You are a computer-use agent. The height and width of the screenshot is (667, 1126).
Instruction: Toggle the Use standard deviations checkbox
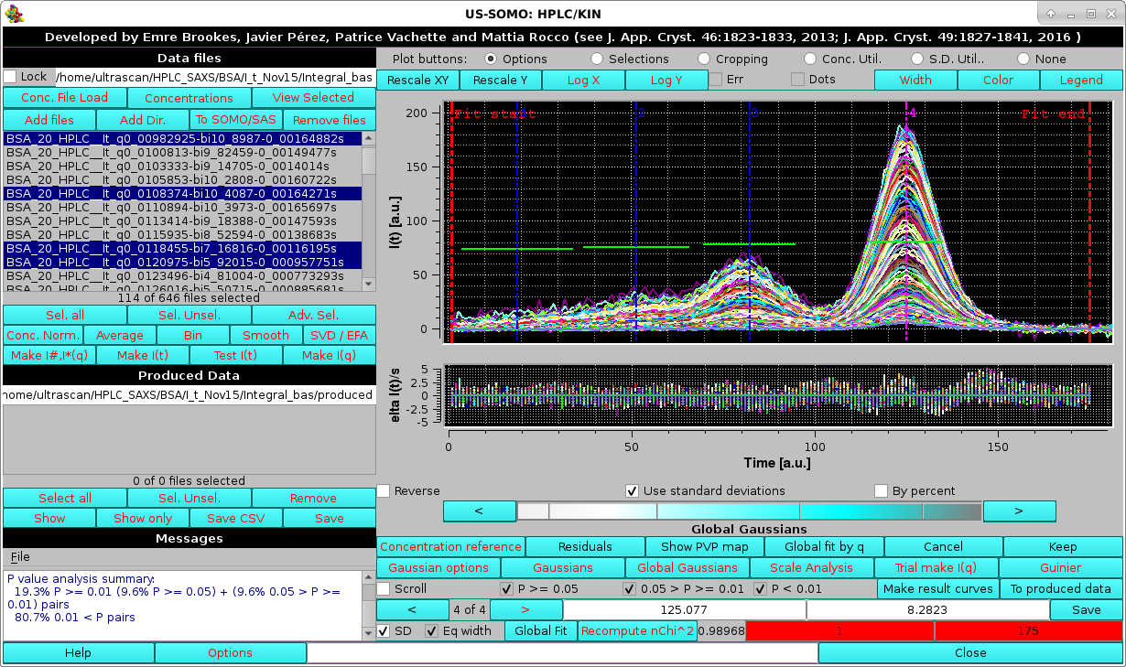(x=632, y=490)
